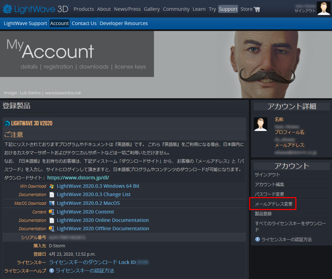This screenshot has height=279, width=332.
Task: Click the 名前: label in account details
Action: point(279,119)
